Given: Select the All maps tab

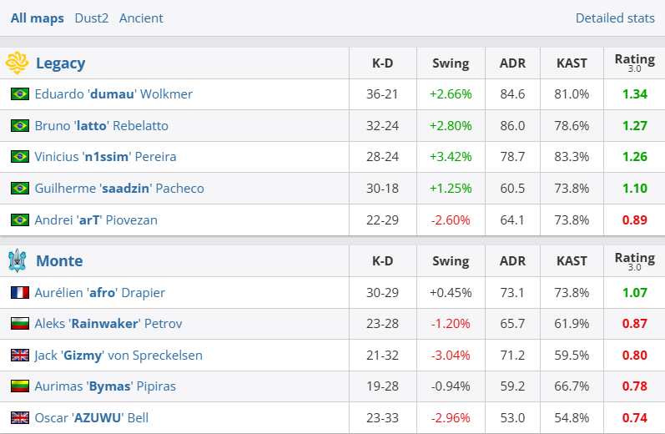Looking at the screenshot, I should pos(37,18).
